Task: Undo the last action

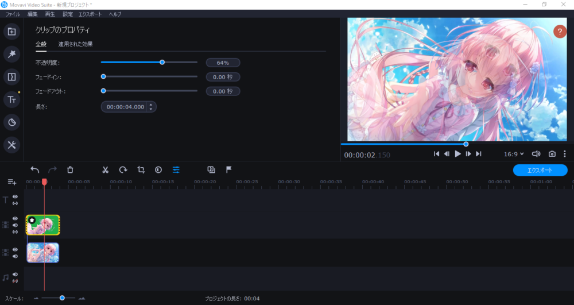Action: 35,170
